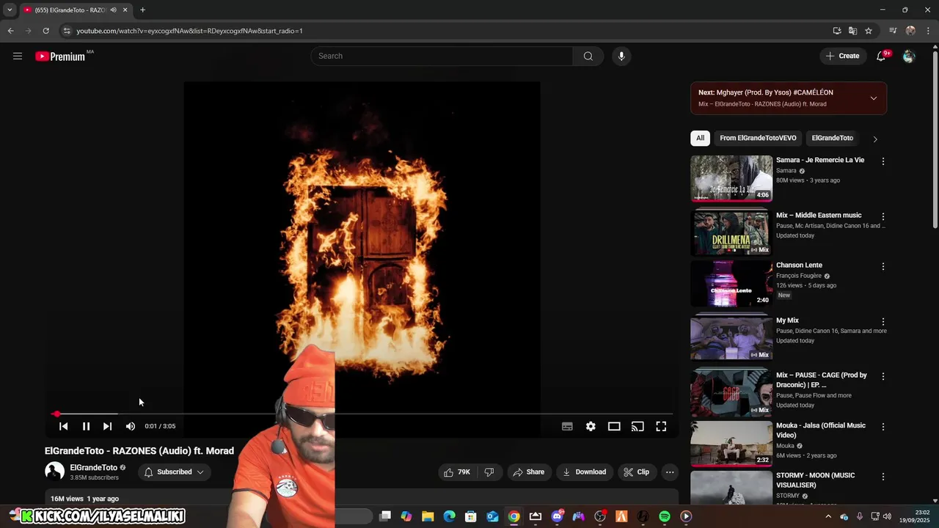Viewport: 939px width, 528px height.
Task: Open Microsoft Edge from taskbar
Action: 450,516
